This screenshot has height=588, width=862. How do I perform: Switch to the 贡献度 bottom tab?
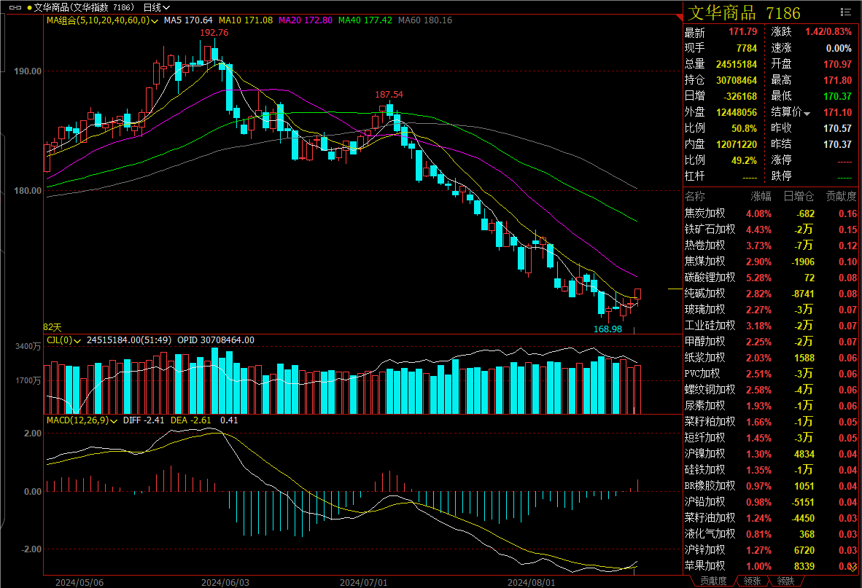click(x=713, y=581)
